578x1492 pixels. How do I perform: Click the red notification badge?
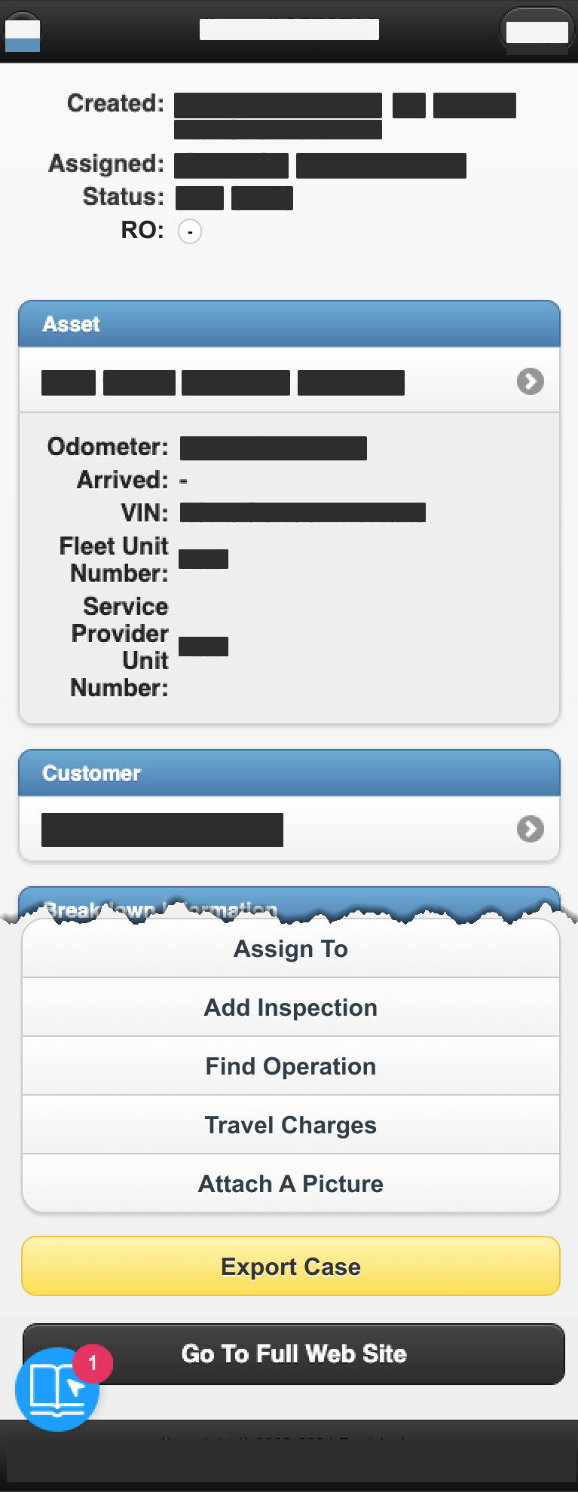click(x=93, y=1362)
